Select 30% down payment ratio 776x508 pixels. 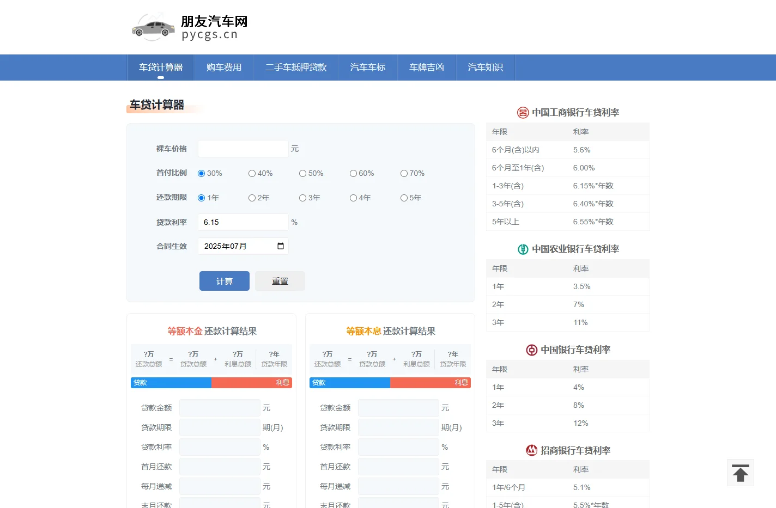pyautogui.click(x=201, y=174)
